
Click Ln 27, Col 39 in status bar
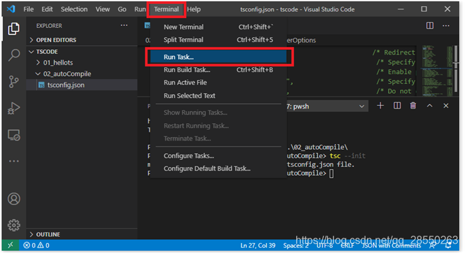258,245
